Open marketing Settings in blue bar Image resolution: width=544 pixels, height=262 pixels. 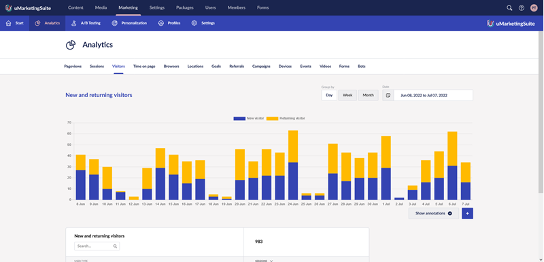(x=203, y=23)
